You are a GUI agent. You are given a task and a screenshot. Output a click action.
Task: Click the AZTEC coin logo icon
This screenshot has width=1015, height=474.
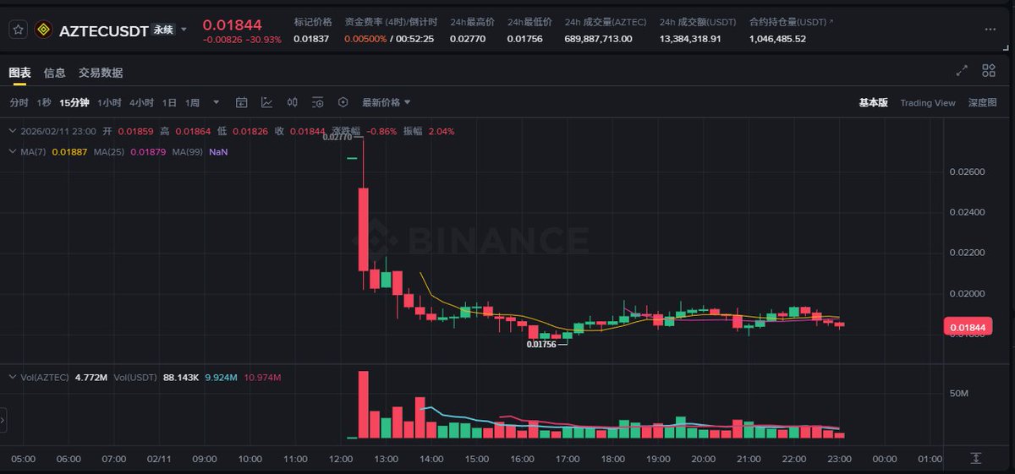(x=43, y=30)
